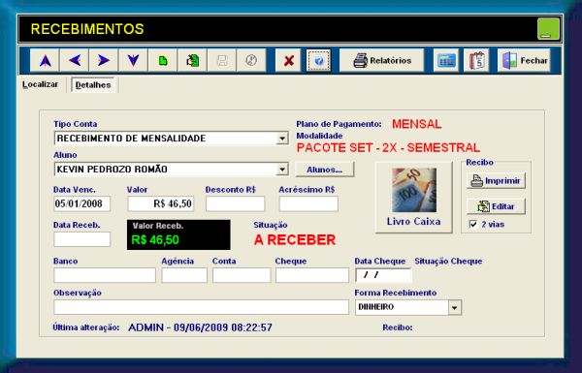
Task: Go to next record with right arrow
Action: point(104,60)
